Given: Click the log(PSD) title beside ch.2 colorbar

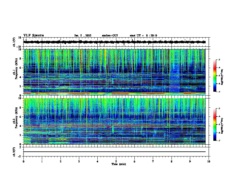Looking at the screenshot, I should [x=222, y=126].
